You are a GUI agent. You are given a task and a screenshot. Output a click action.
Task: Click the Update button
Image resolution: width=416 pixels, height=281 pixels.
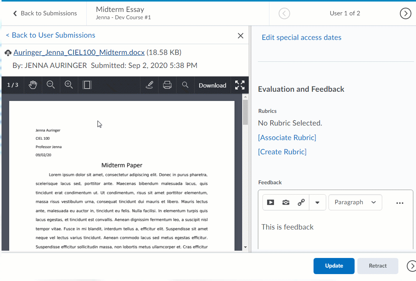coord(334,266)
